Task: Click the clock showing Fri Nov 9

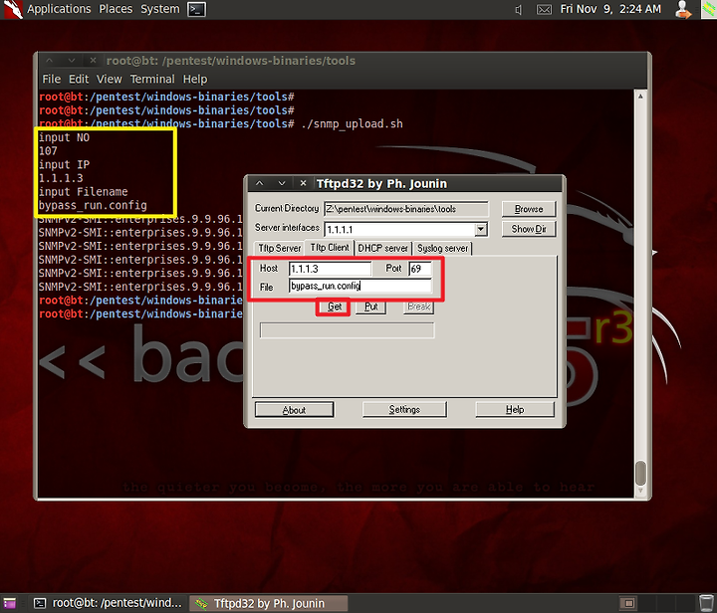Action: (x=610, y=9)
